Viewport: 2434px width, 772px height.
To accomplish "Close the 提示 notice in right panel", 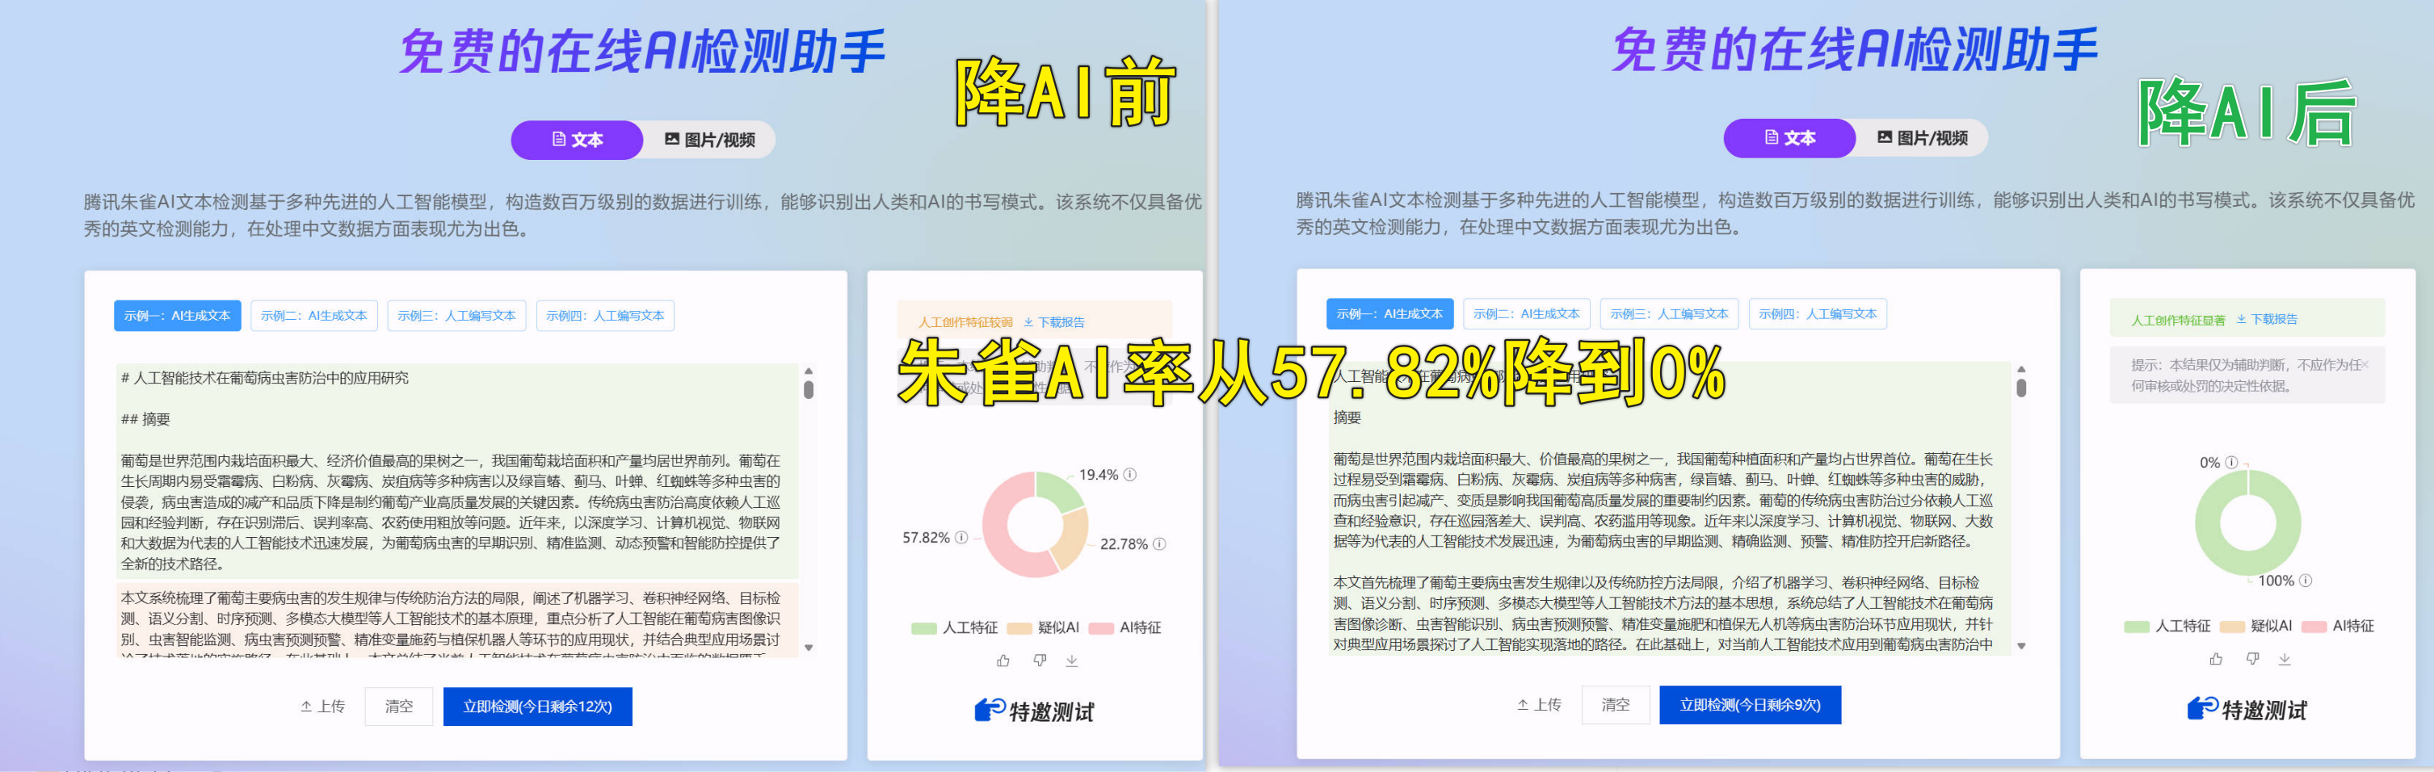I will click(2365, 365).
